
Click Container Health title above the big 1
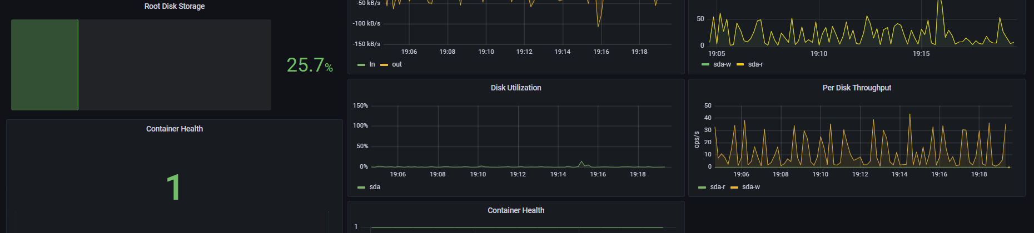[x=174, y=129]
